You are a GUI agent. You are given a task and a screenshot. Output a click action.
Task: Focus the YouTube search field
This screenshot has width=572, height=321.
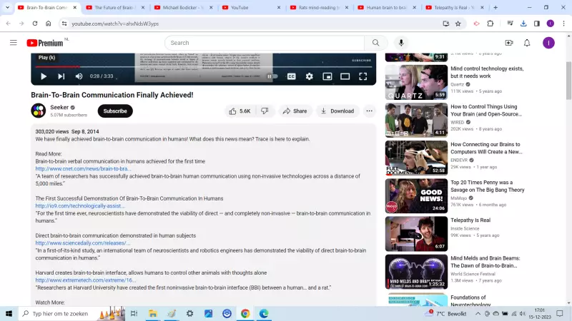265,43
